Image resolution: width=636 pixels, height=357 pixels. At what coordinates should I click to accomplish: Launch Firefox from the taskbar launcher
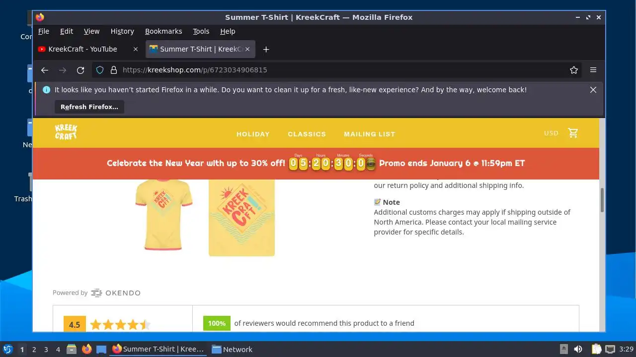87,349
